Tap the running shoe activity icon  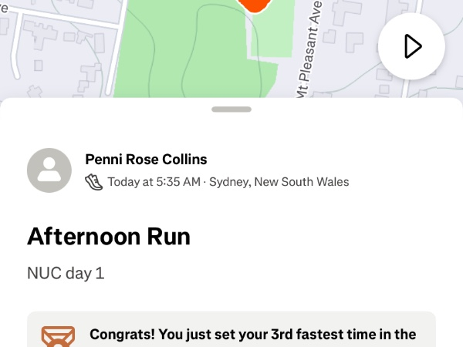click(93, 182)
